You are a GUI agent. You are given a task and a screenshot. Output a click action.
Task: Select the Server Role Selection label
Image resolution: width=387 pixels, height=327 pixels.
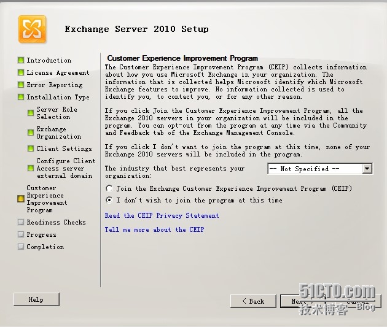click(57, 113)
